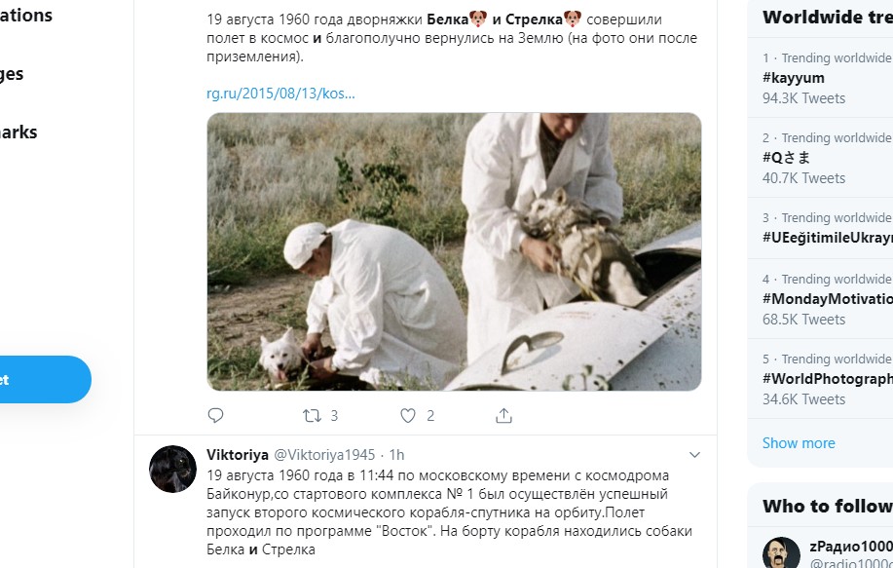
Task: Open the #UEeğitimileUkrayna trend
Action: (x=828, y=237)
